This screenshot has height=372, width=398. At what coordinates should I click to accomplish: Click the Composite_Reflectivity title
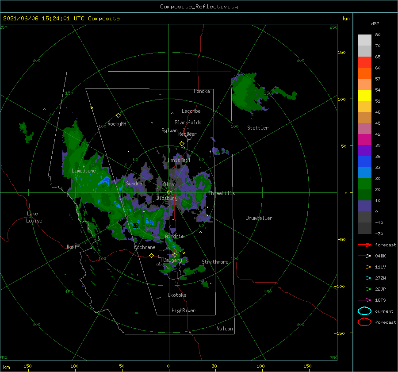(199, 7)
